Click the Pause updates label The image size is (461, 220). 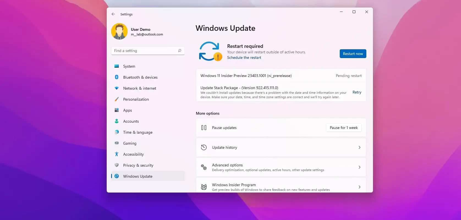tap(224, 128)
